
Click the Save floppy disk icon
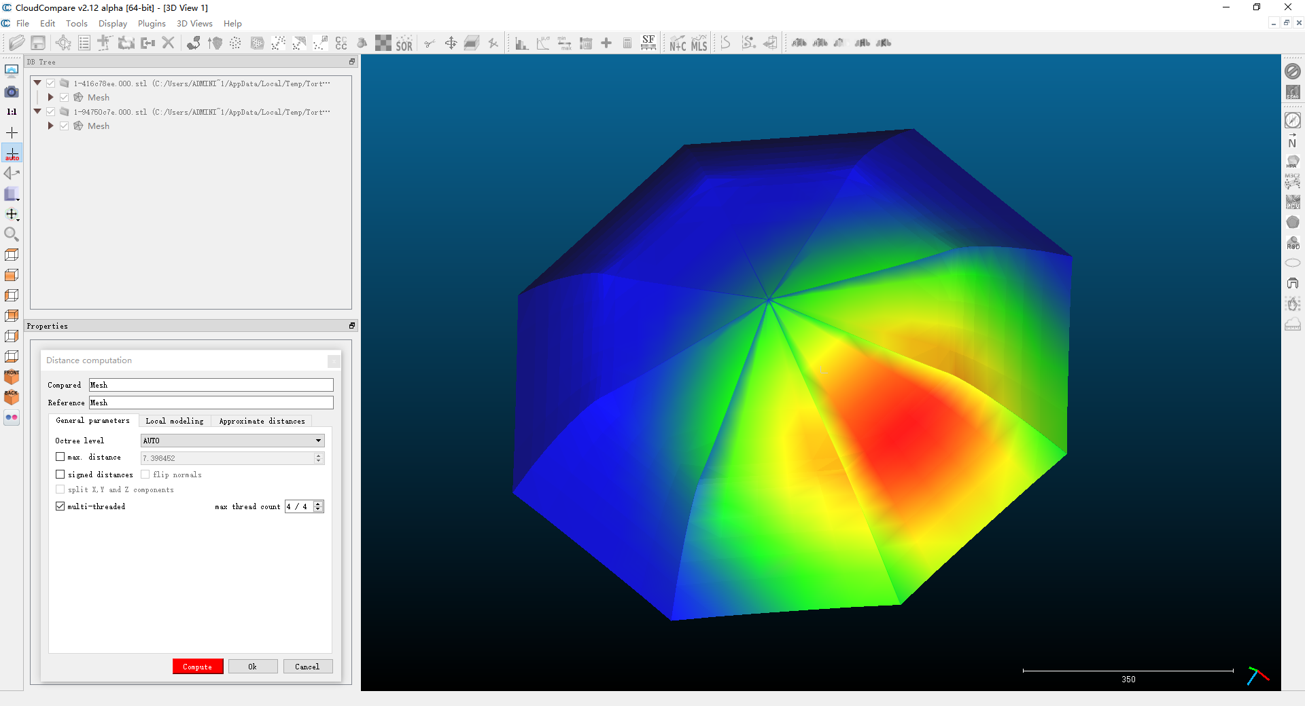coord(38,43)
